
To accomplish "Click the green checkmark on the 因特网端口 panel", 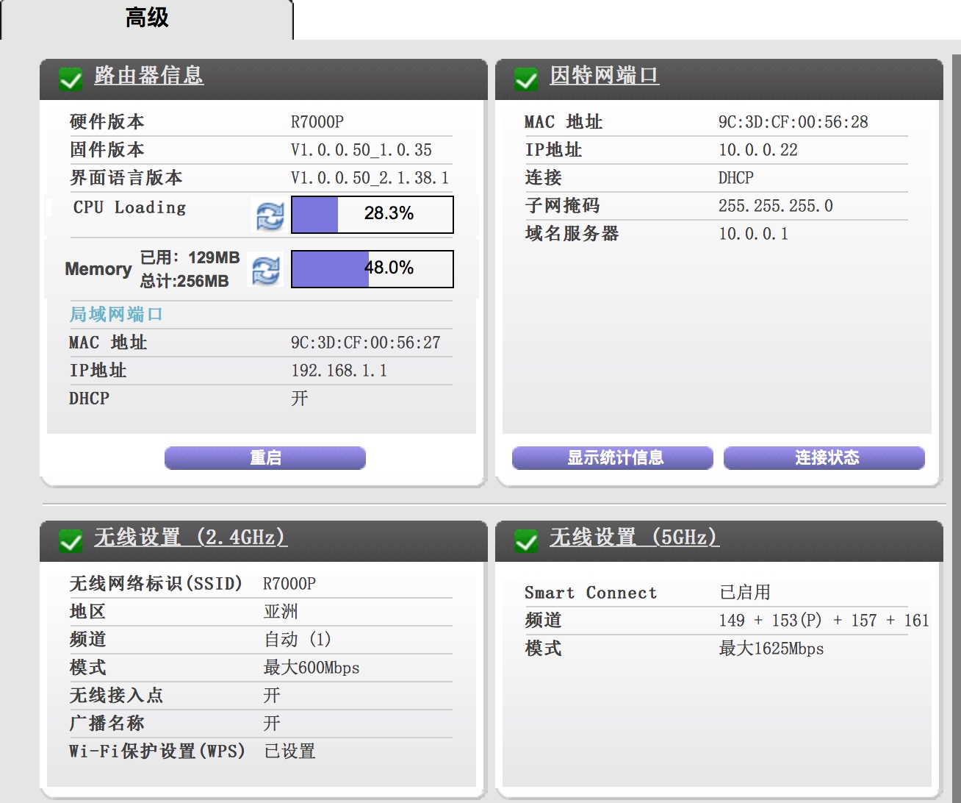I will (x=525, y=80).
